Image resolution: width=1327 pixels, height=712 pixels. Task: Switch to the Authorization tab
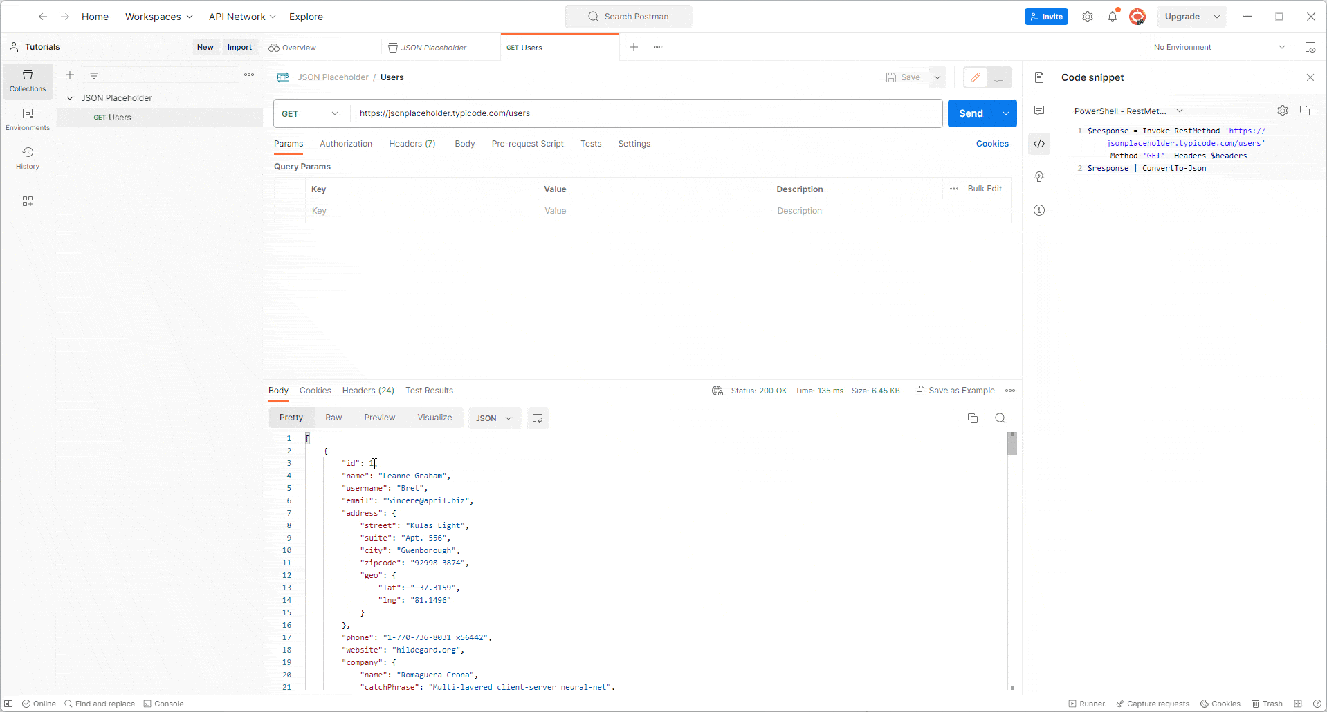(346, 144)
